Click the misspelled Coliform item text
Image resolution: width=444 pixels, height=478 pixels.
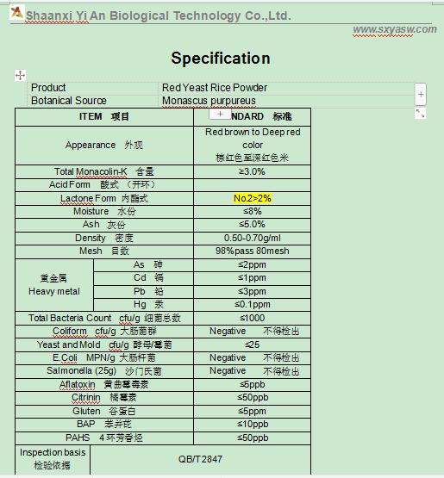(70, 331)
